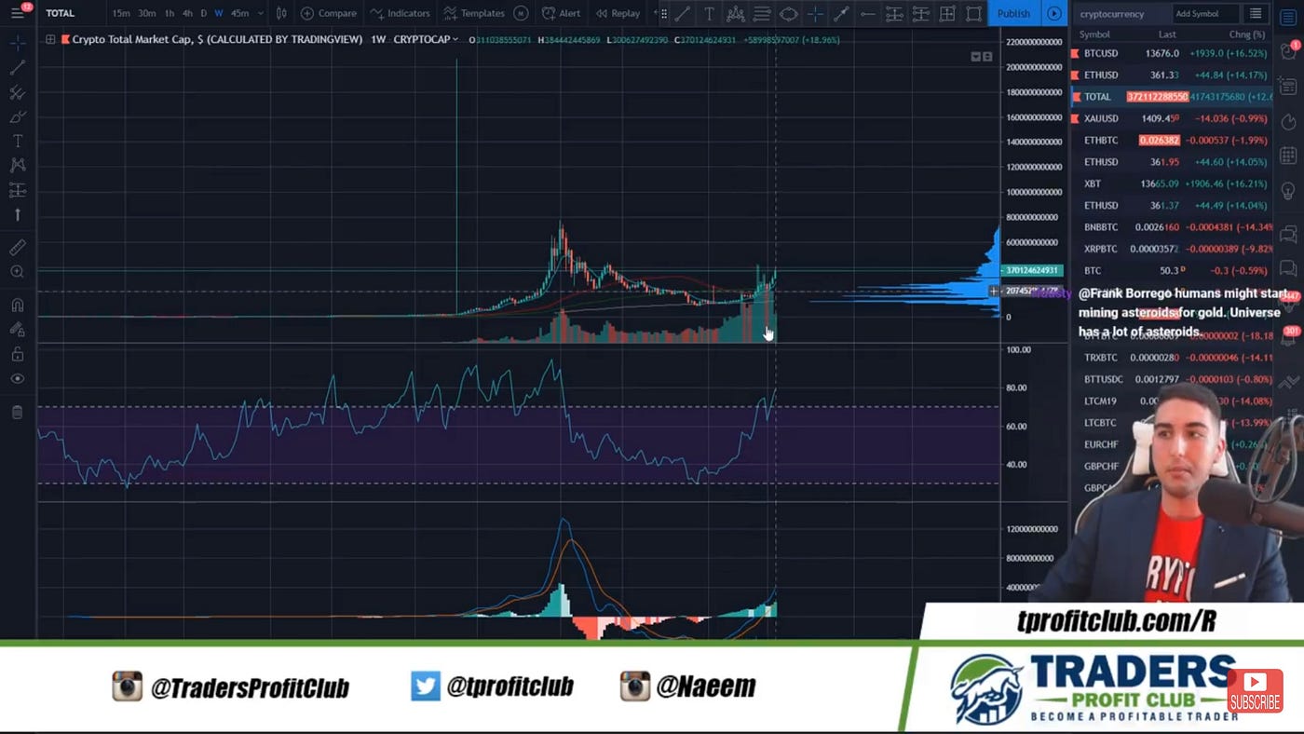
Task: Open the ideas lightbulb icon in right sidebar
Action: point(1288,191)
